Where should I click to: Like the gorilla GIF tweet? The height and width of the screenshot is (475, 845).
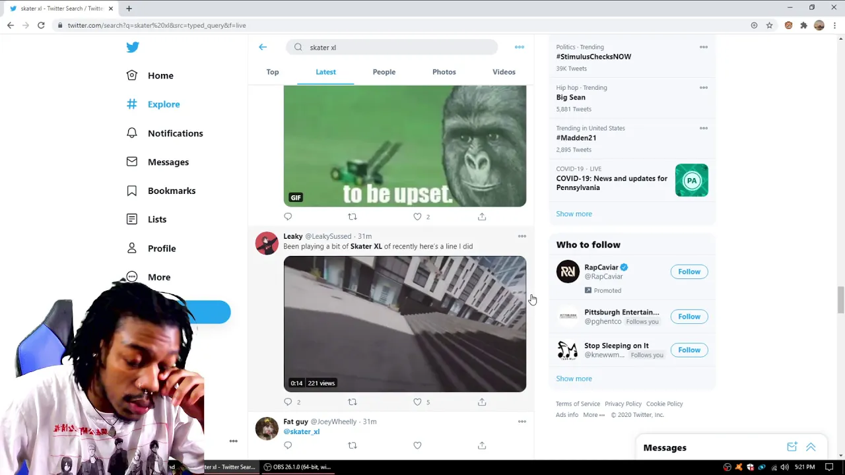[417, 216]
